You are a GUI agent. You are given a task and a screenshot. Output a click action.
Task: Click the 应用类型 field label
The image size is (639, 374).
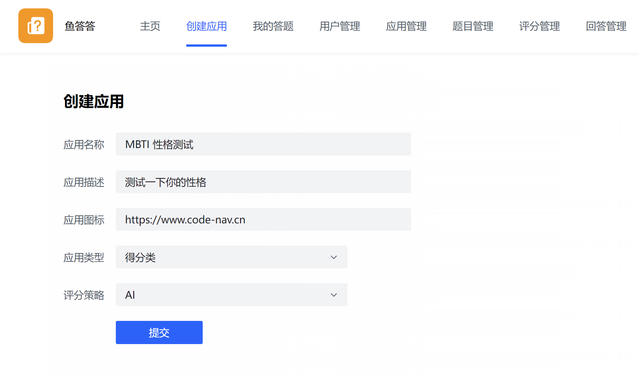[84, 257]
